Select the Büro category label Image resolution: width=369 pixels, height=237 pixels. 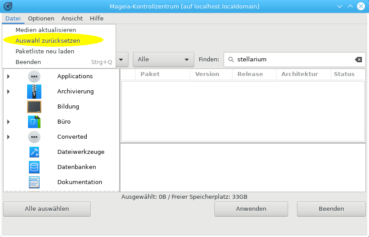[64, 122]
